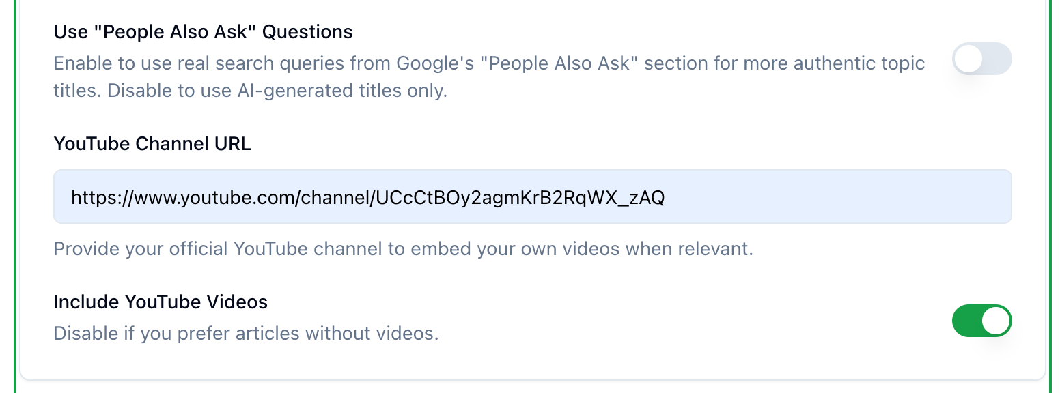Focus the YouTube Channel URL input field
The height and width of the screenshot is (393, 1060).
coord(532,196)
